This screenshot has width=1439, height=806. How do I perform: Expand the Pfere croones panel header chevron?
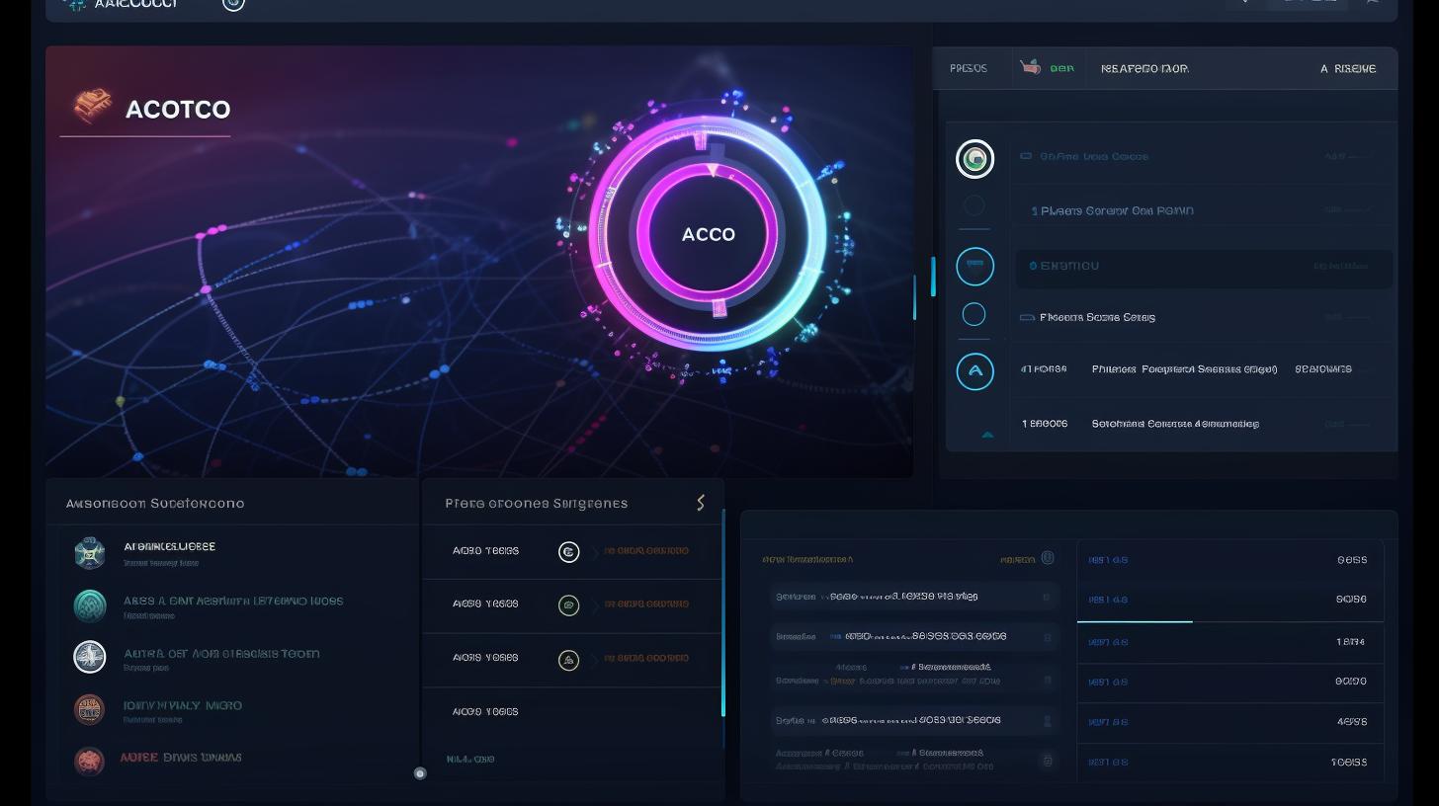tap(701, 503)
